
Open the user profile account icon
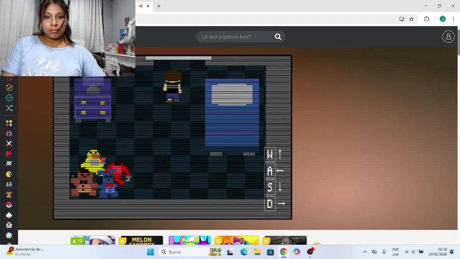[x=448, y=36]
